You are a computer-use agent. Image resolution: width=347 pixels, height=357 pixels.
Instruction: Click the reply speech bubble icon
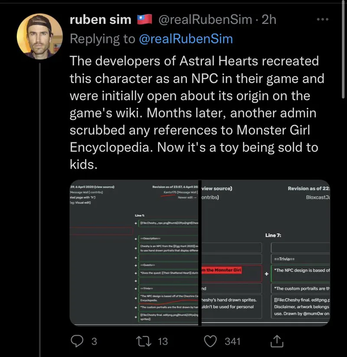76,341
